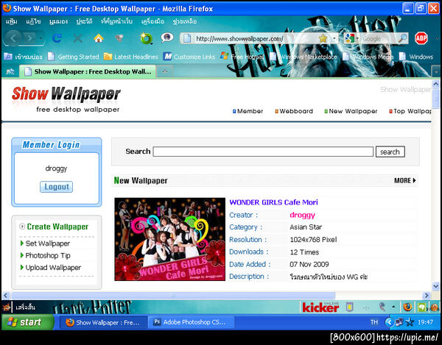Open the list-all-tabs dropdown at tab bar end

[436, 72]
